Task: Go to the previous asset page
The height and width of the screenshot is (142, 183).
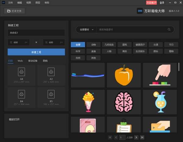Action: [116, 137]
